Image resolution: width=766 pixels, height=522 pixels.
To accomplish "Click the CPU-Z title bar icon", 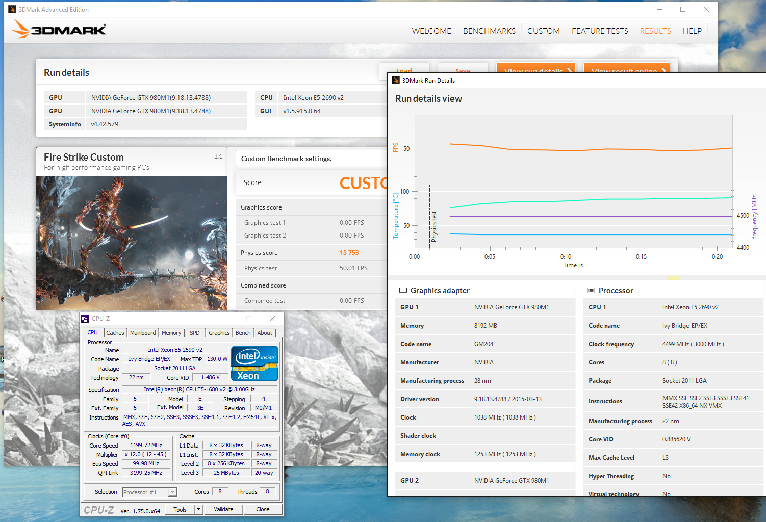I will coord(85,319).
